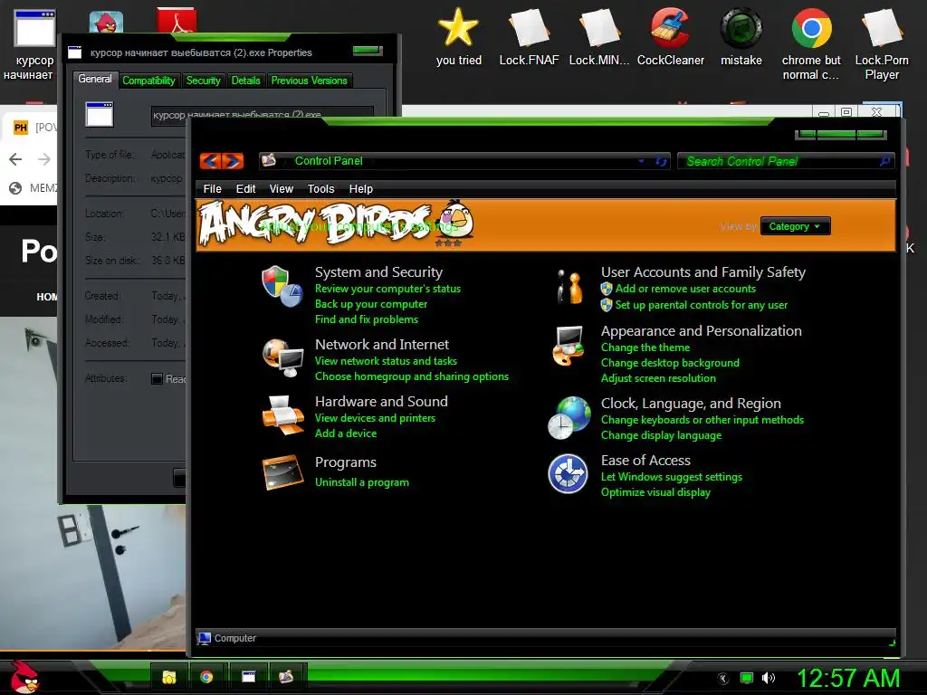Click 'Review your computer's status' link

[x=387, y=289]
